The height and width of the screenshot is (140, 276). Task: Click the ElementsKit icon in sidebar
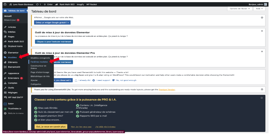[5, 67]
